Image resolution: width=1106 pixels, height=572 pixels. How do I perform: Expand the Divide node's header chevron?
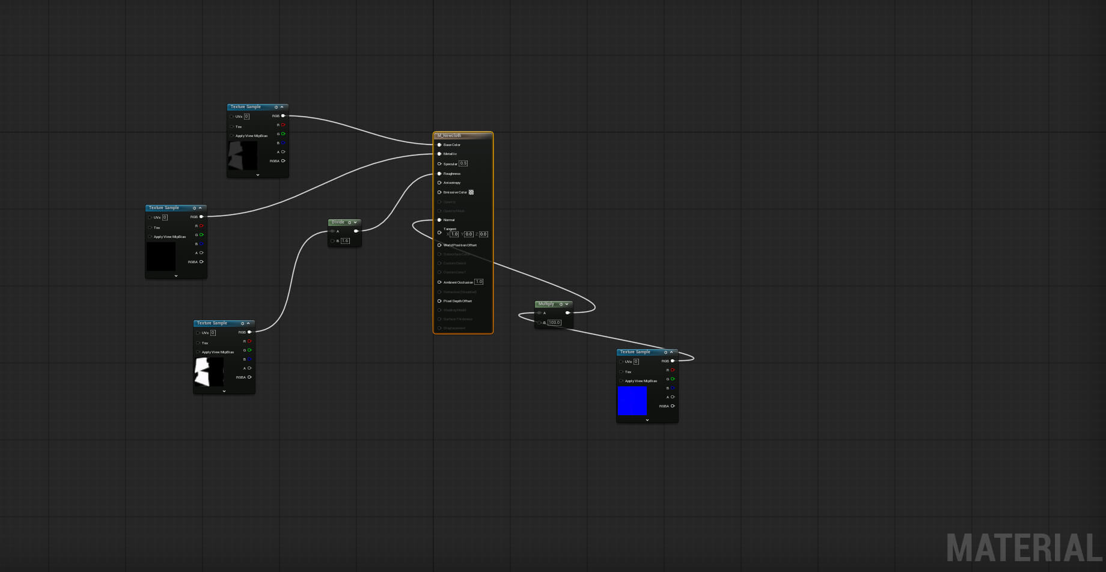pyautogui.click(x=355, y=222)
